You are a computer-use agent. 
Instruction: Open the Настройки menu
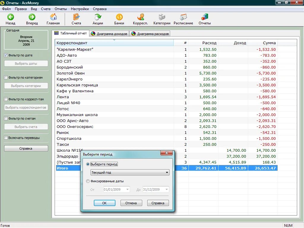click(80, 9)
